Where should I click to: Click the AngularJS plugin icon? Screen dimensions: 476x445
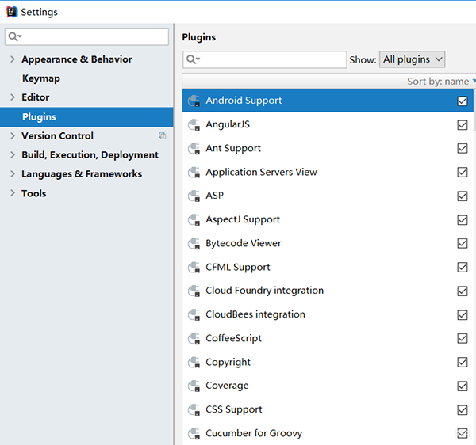(x=194, y=125)
